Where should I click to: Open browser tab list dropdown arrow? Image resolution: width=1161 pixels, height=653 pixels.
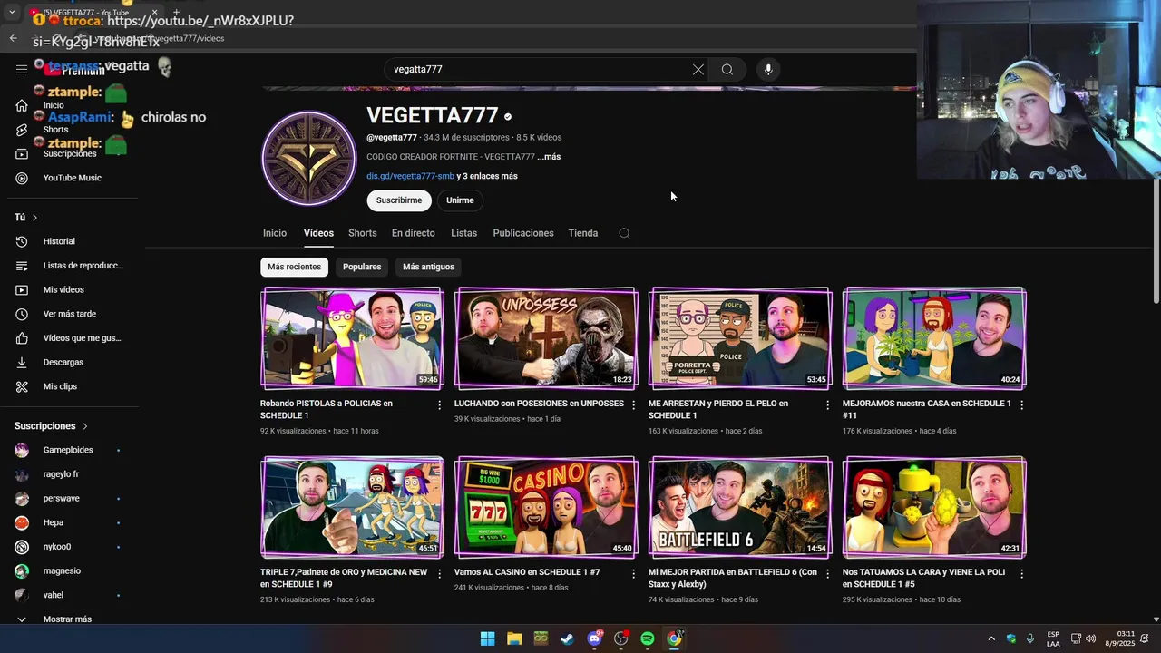[x=12, y=12]
